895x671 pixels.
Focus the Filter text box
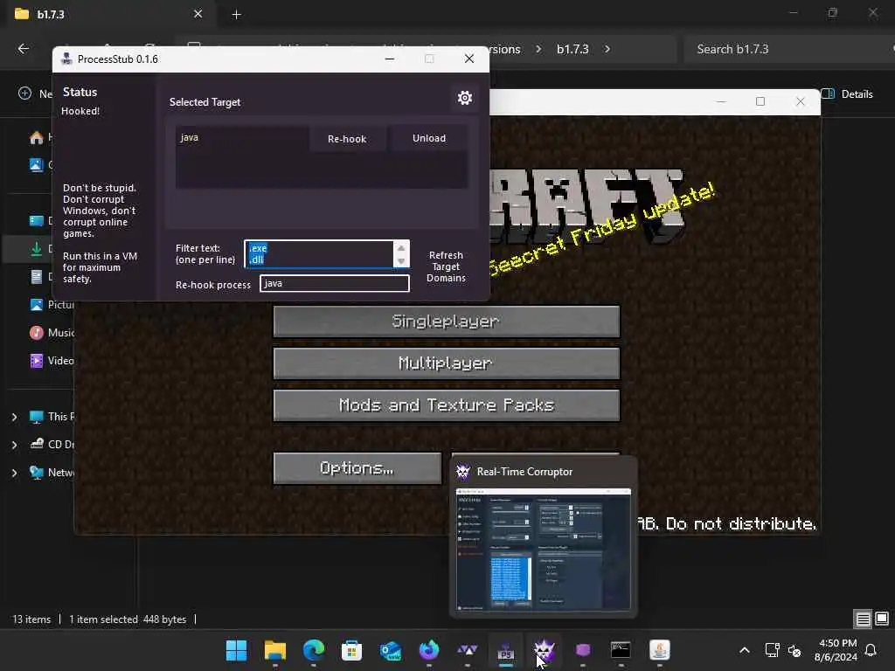(318, 254)
